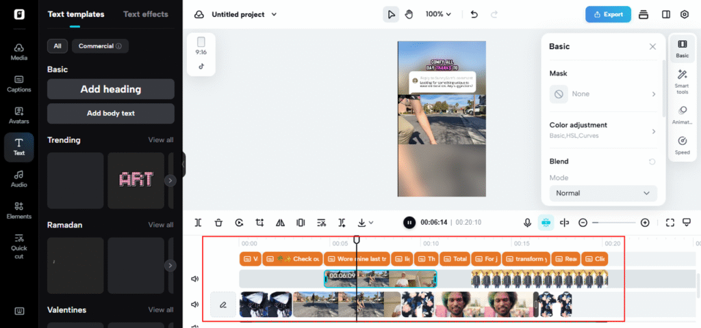
Task: Click the Mirror flip icon
Action: coord(280,222)
